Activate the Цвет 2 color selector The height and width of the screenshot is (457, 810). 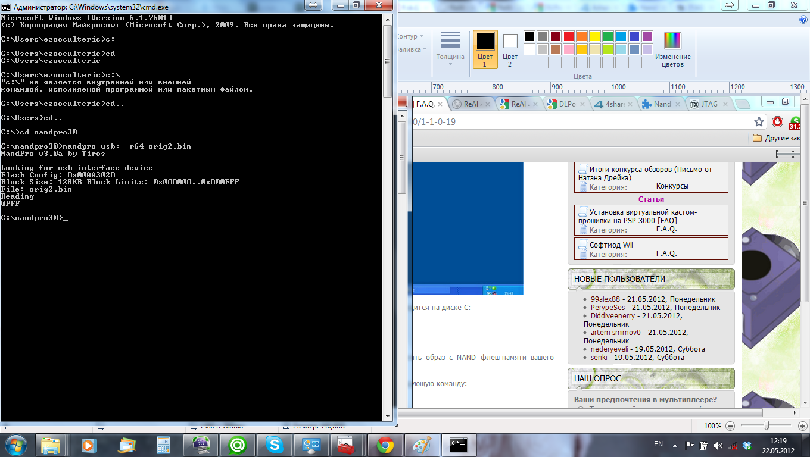[510, 49]
